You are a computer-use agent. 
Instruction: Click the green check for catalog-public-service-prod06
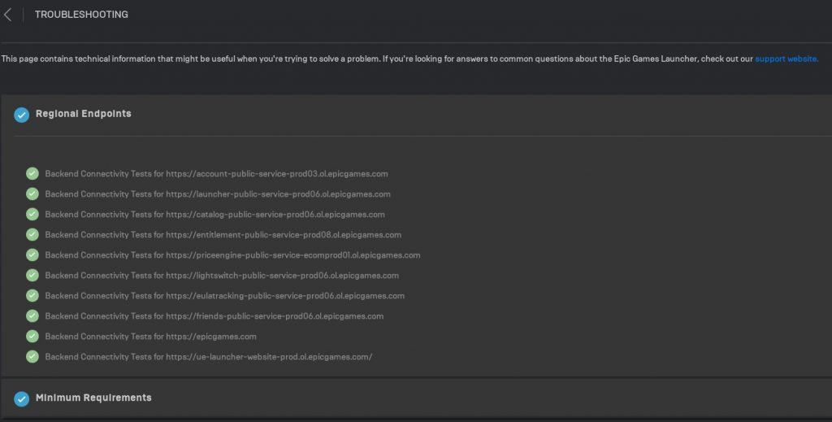pyautogui.click(x=32, y=214)
